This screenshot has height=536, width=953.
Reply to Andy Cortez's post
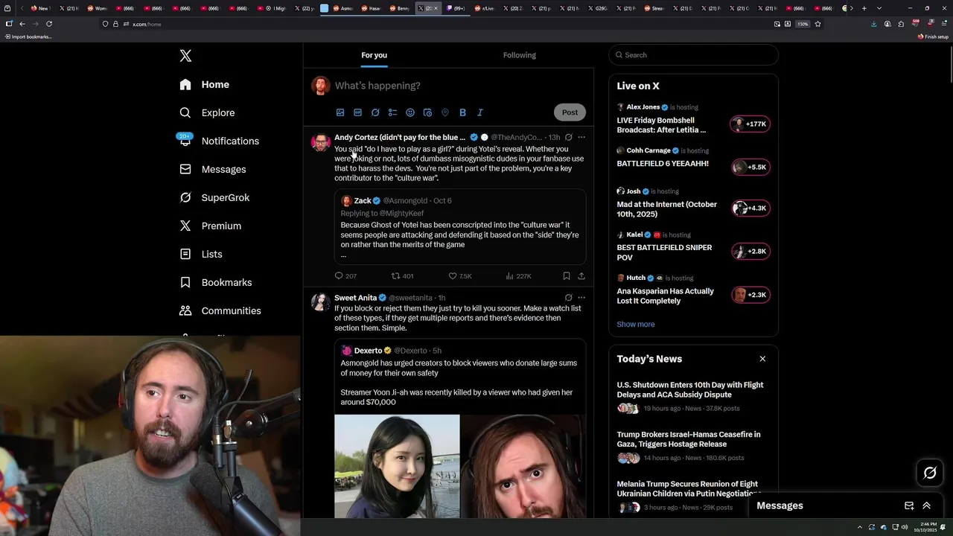click(345, 276)
